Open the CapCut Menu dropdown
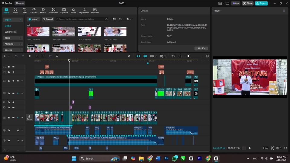 click(x=20, y=3)
